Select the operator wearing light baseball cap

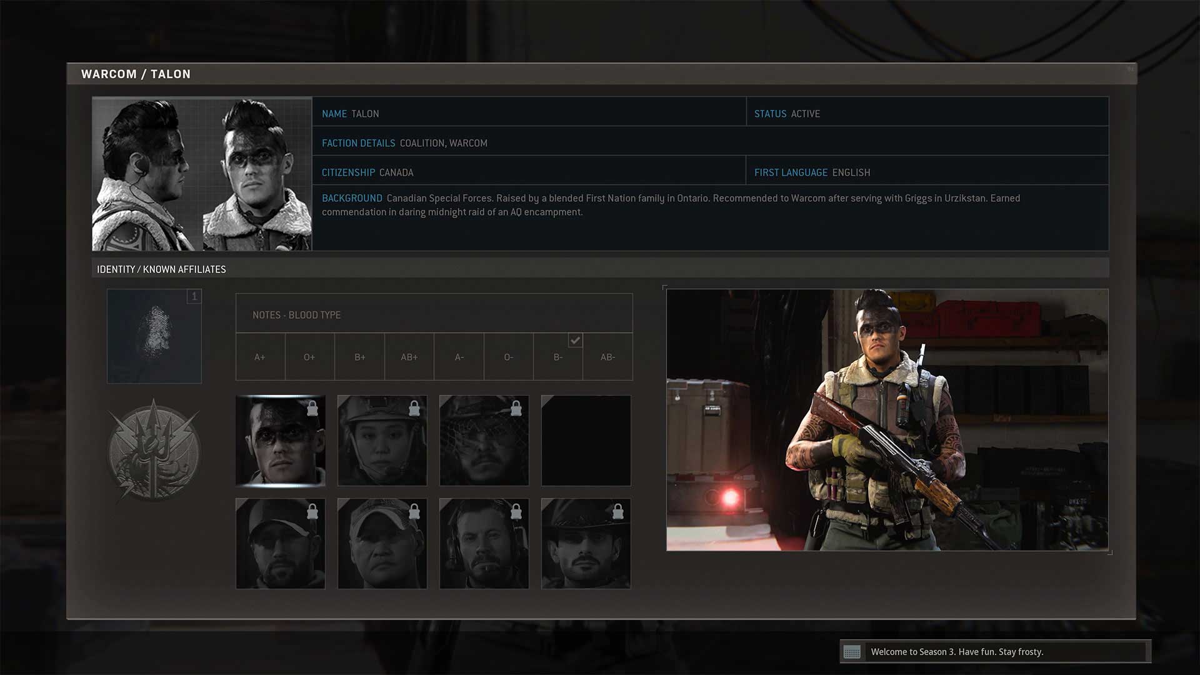tap(382, 544)
